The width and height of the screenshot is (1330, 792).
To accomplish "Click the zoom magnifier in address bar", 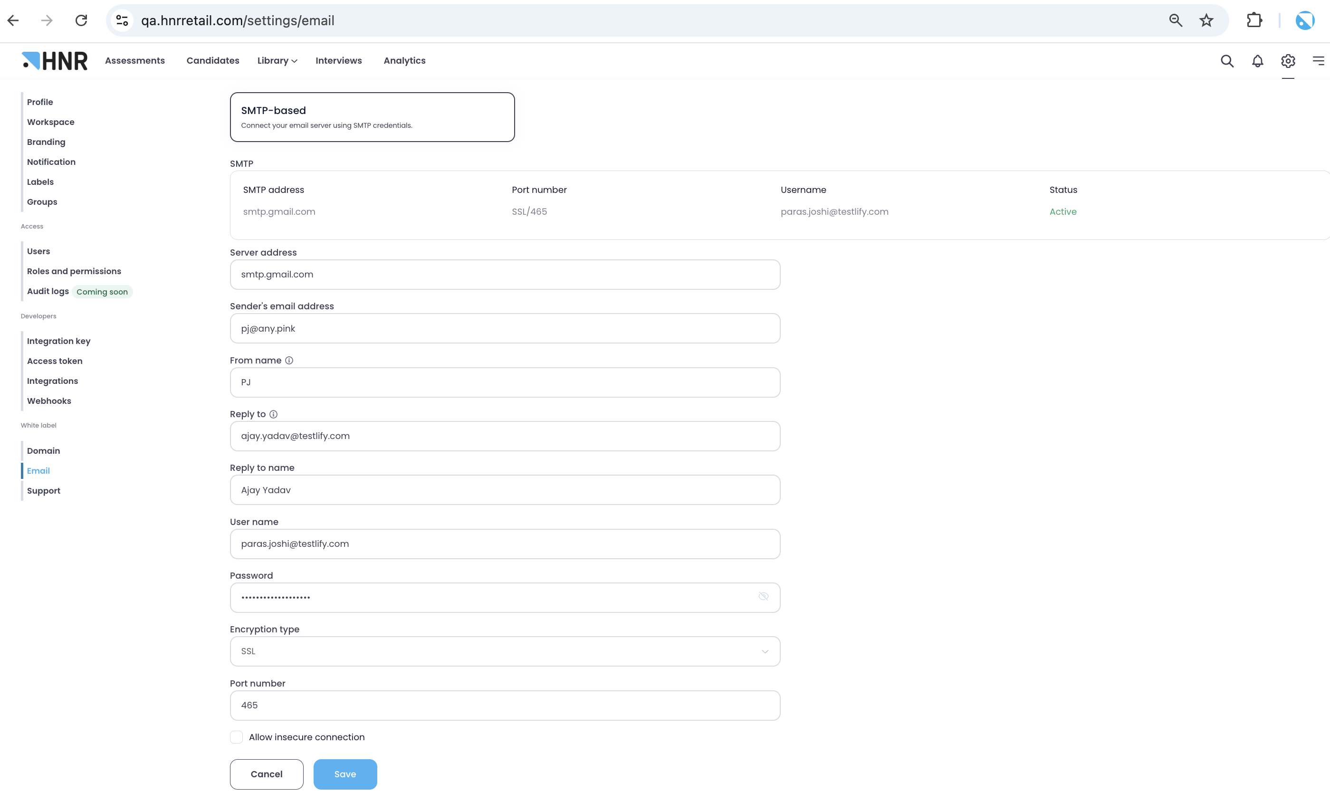I will [1176, 20].
